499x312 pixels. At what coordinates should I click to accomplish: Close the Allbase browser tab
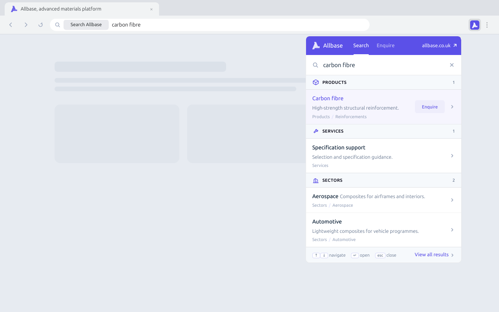pos(151,9)
